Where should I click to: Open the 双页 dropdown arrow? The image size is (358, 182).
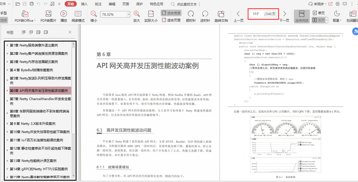coord(327,20)
